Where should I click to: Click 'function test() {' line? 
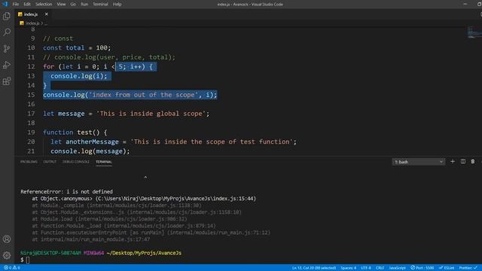pos(75,132)
